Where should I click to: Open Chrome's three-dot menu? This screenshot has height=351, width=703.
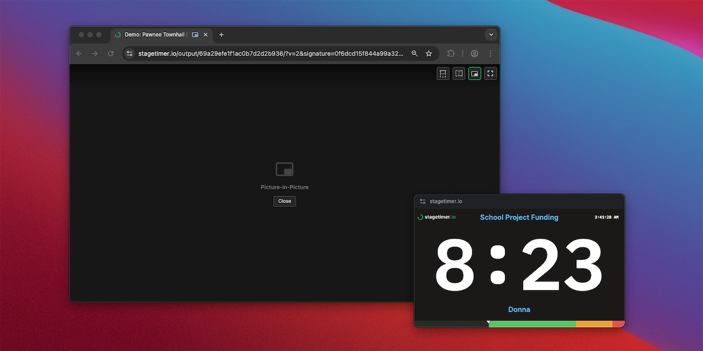pyautogui.click(x=490, y=53)
